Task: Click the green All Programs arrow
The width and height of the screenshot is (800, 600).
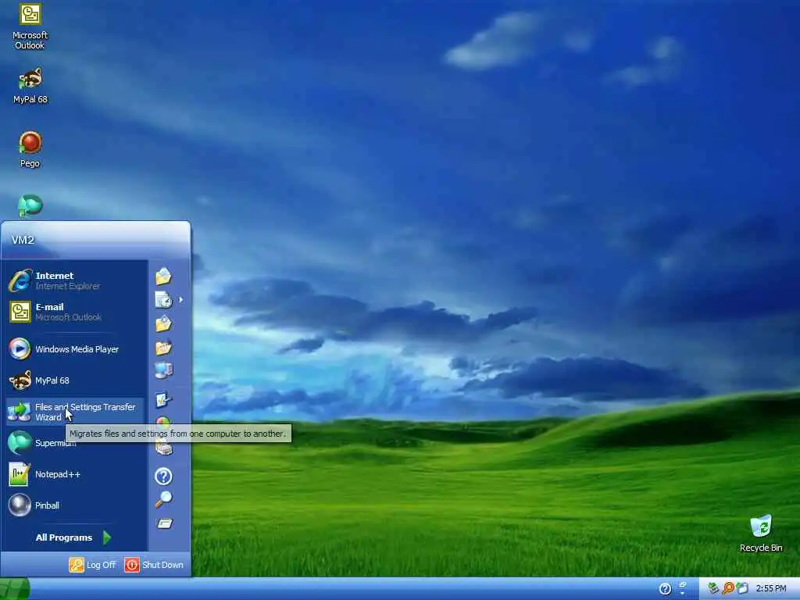Action: 106,537
